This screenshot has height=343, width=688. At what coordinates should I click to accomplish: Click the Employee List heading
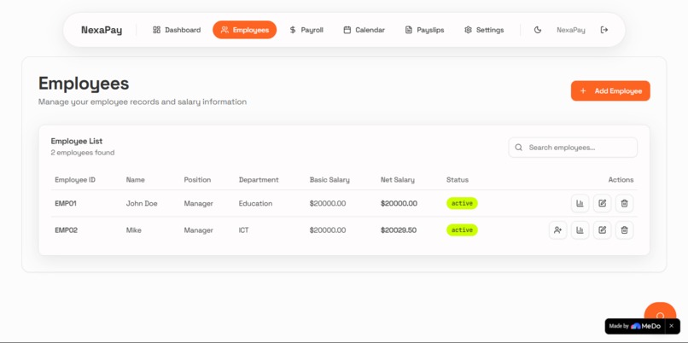click(x=76, y=142)
